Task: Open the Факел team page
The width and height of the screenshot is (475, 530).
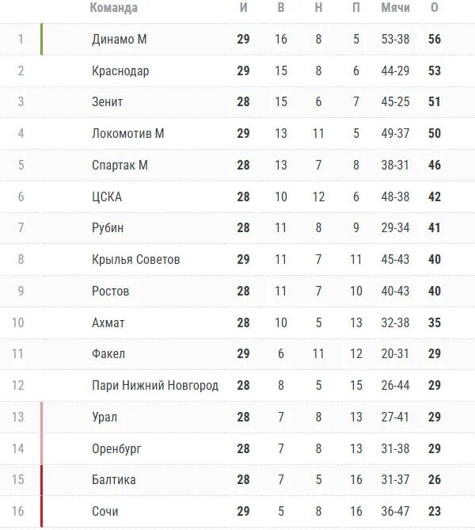Action: coord(108,354)
